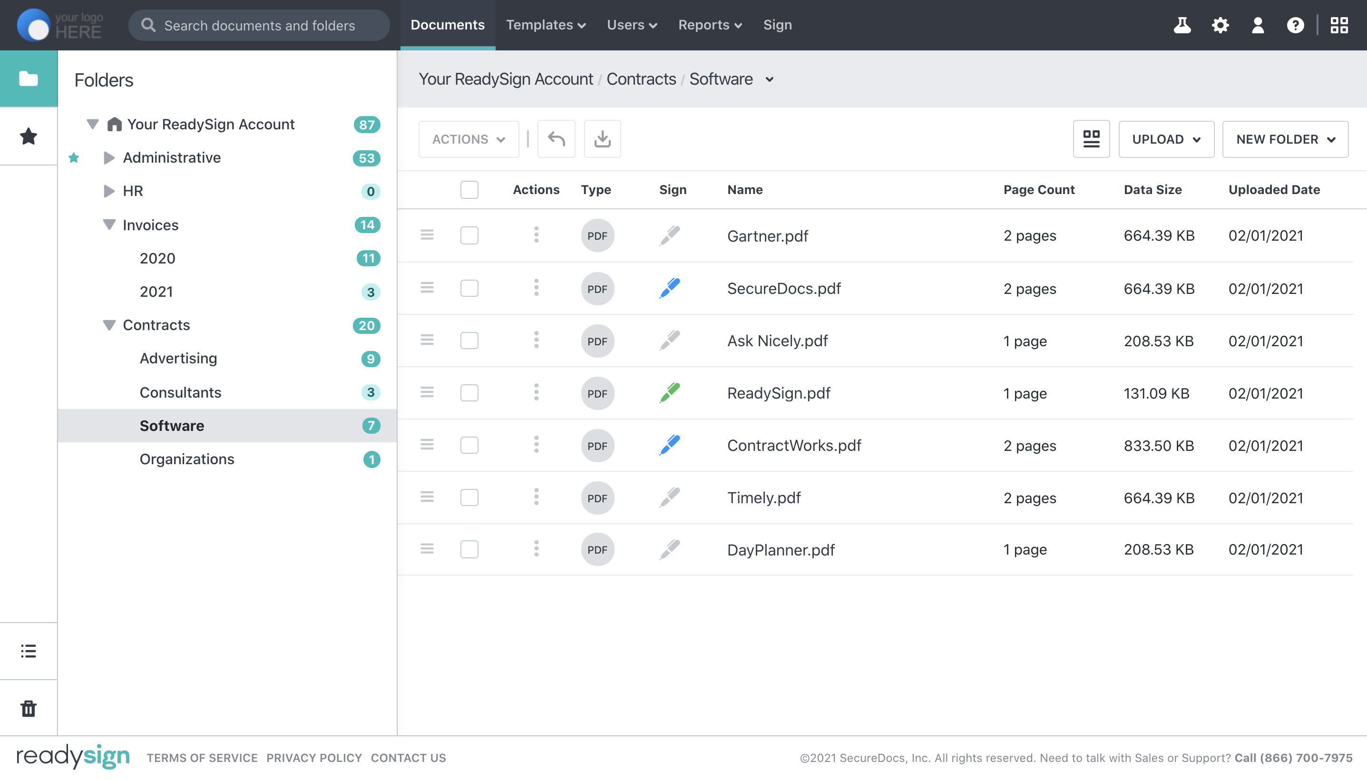The width and height of the screenshot is (1367, 780).
Task: Expand the Administrative folder arrow
Action: 109,157
